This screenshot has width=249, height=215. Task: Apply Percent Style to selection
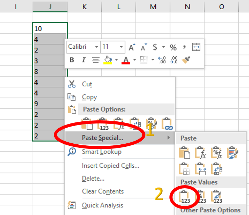click(x=173, y=47)
